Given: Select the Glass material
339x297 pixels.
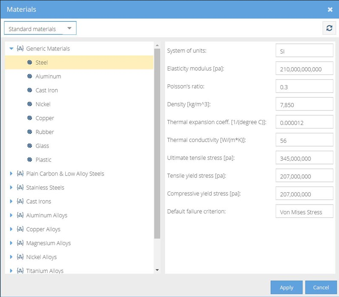Looking at the screenshot, I should [42, 146].
